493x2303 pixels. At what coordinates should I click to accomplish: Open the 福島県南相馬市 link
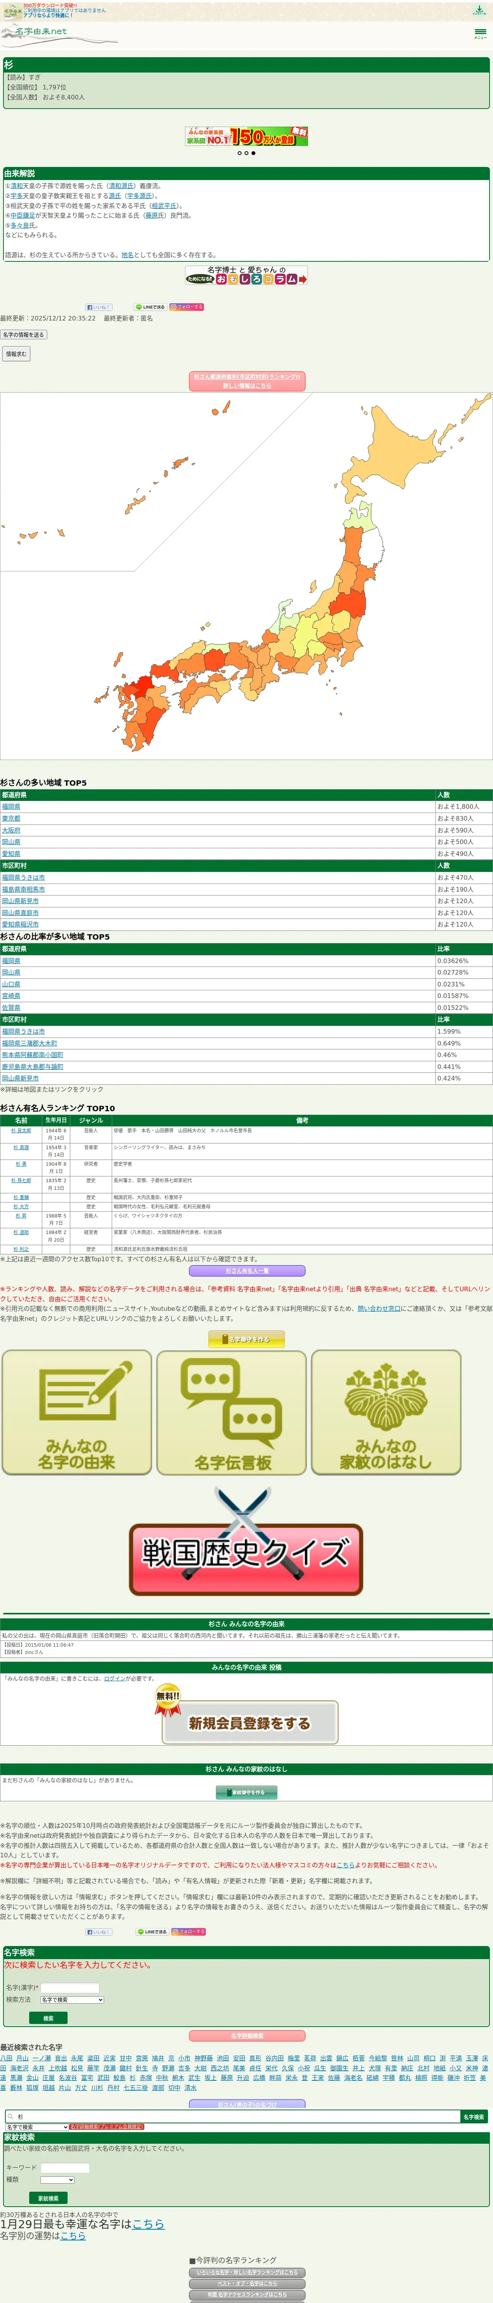point(23,890)
